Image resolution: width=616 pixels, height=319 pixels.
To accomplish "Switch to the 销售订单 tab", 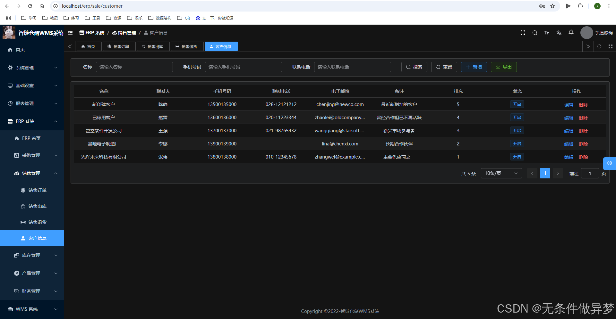I will point(119,46).
